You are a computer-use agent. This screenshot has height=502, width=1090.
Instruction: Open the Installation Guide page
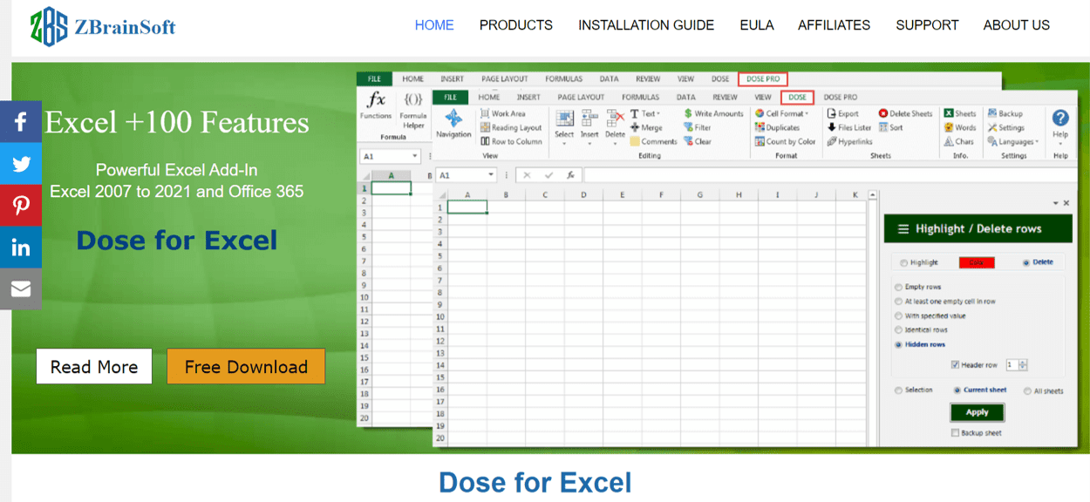[x=646, y=25]
